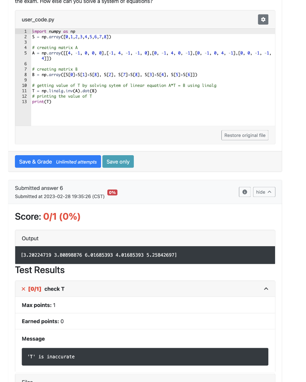Click the 0% score badge

coord(112,192)
